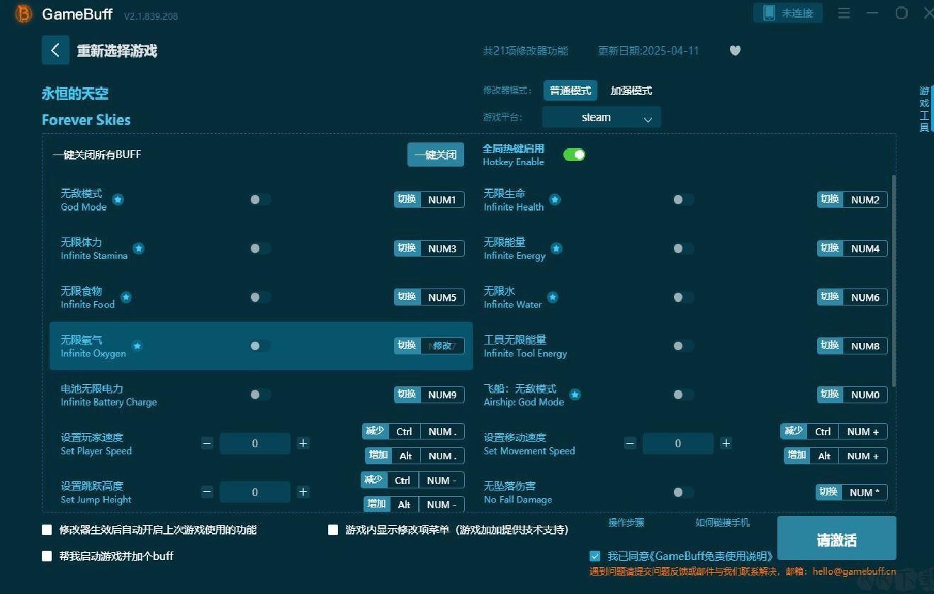Check show trainer menu in-game checkbox
The height and width of the screenshot is (594, 934).
pos(333,530)
